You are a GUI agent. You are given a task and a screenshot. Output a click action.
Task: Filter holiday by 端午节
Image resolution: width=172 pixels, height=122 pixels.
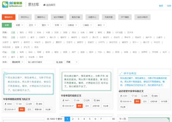pyautogui.click(x=149, y=37)
